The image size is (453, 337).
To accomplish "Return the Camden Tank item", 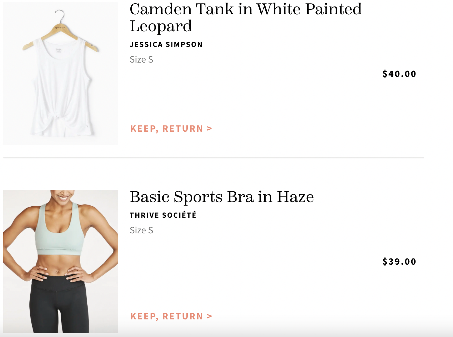I will [x=186, y=128].
